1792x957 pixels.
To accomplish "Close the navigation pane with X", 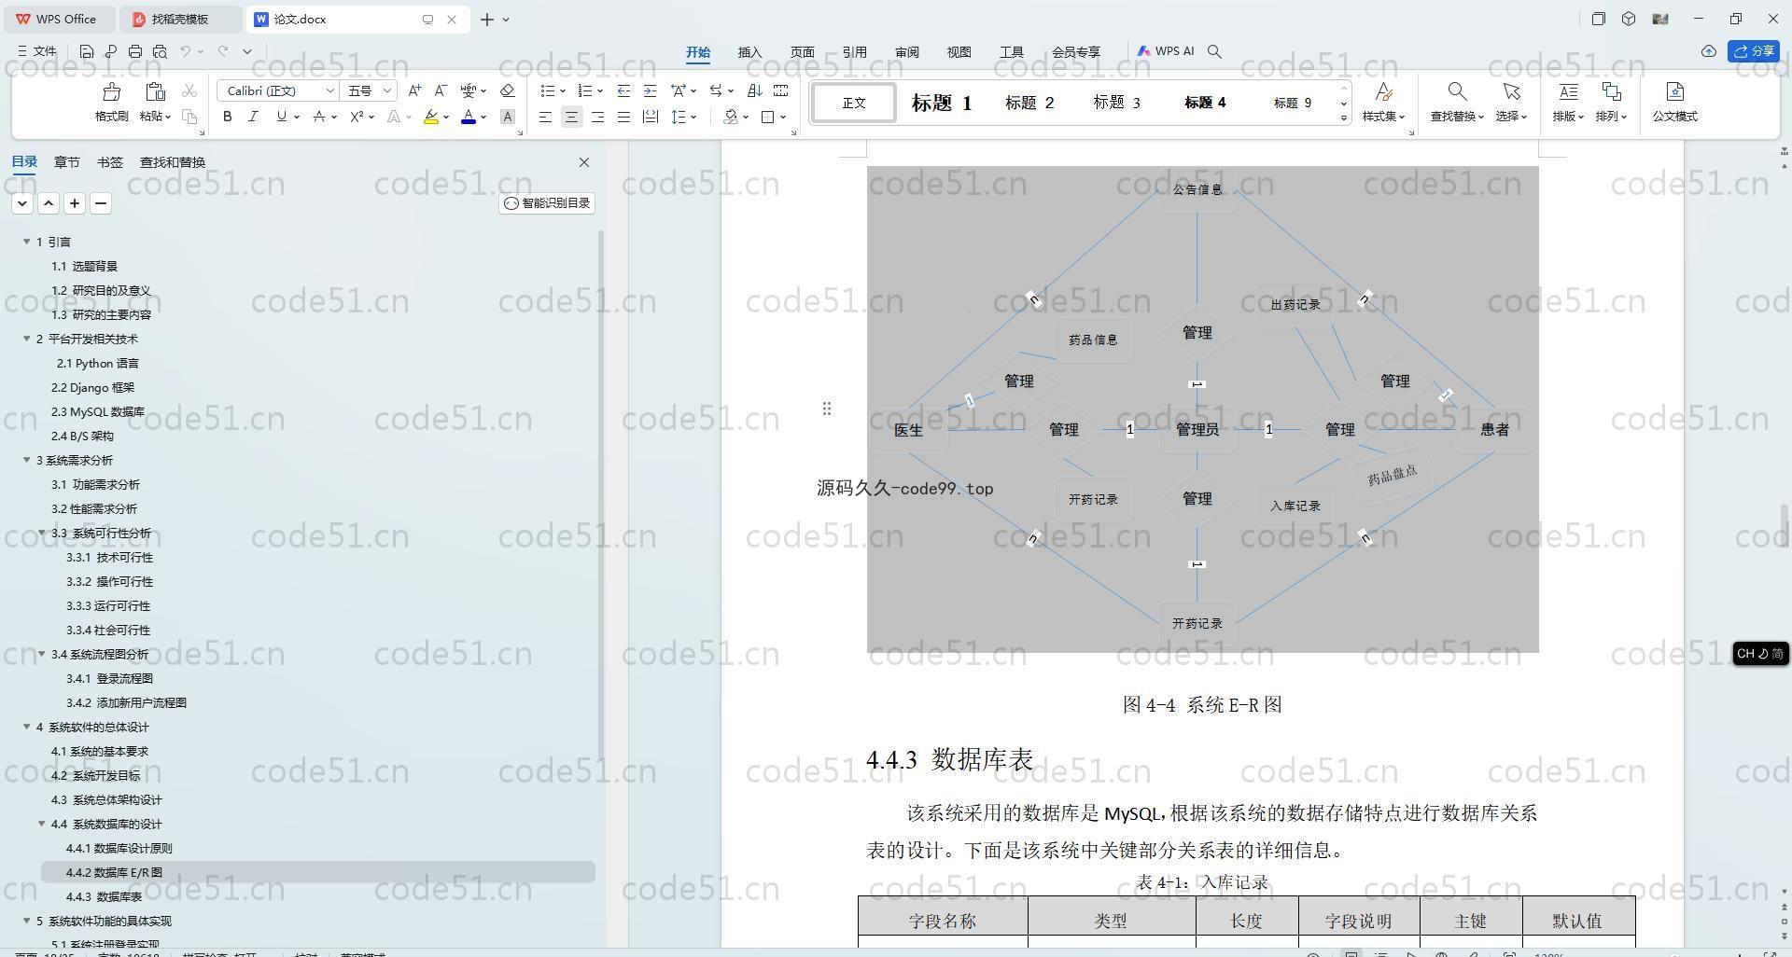I will point(584,162).
